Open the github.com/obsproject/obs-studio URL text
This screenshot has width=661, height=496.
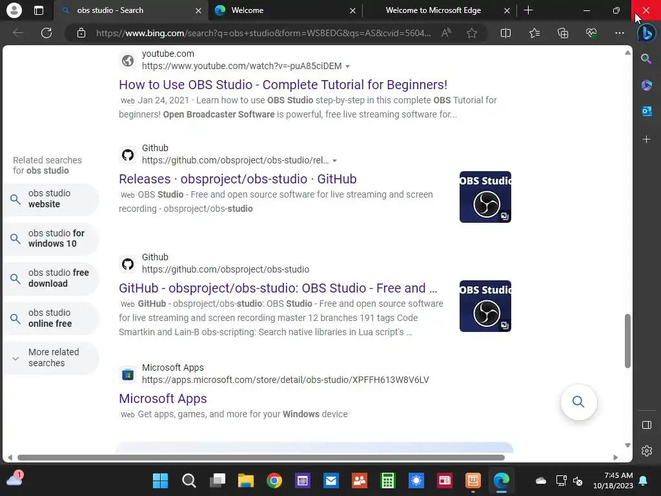(225, 269)
